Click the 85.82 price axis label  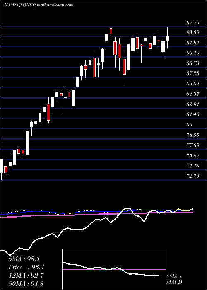(x=193, y=84)
